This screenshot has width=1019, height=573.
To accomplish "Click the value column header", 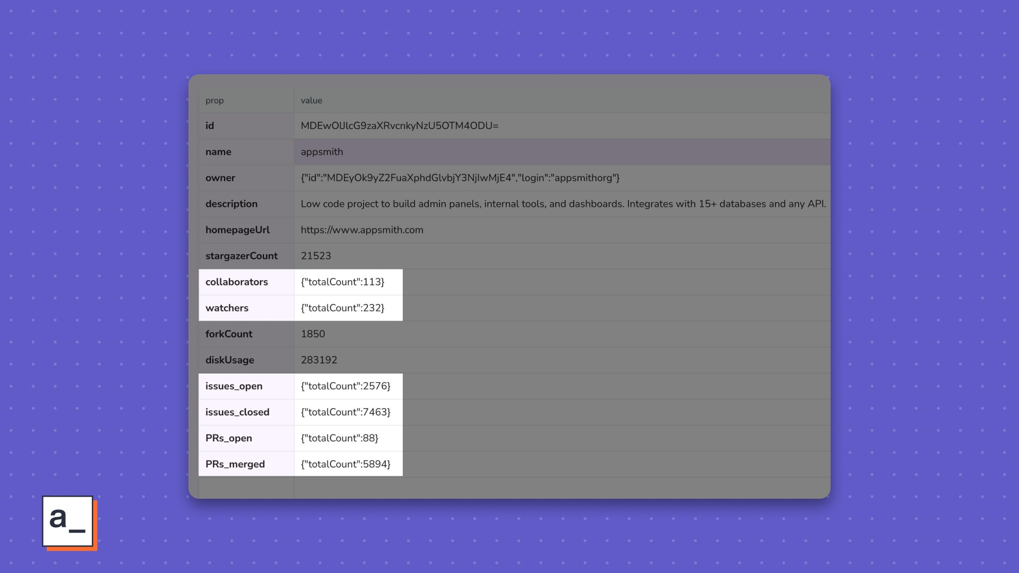I will [x=310, y=100].
